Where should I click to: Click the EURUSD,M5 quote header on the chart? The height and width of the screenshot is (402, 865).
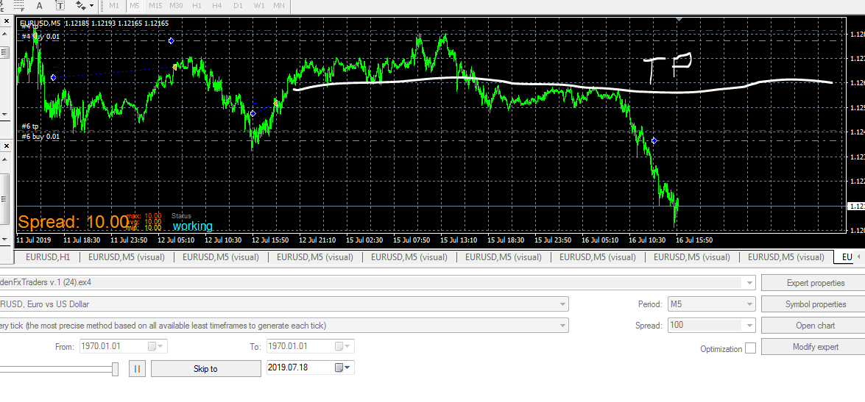coord(94,23)
